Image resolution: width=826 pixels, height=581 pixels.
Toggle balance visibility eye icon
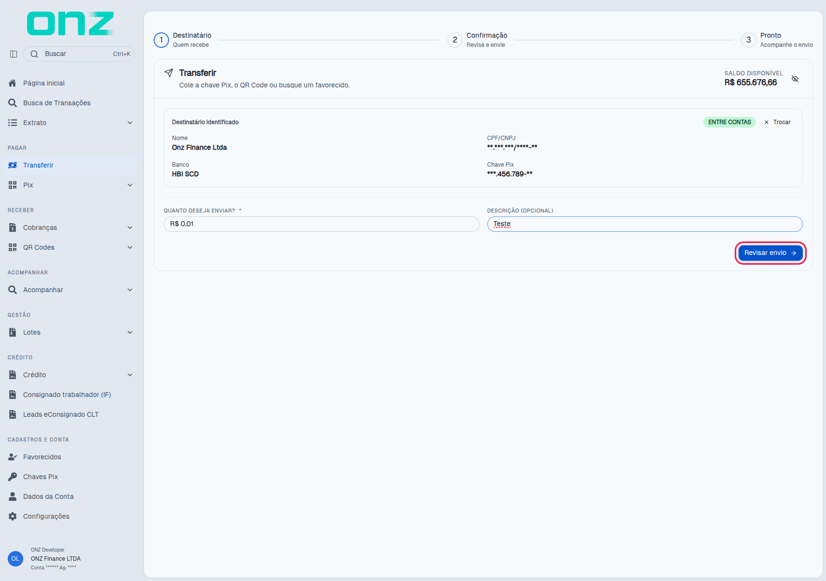click(795, 79)
